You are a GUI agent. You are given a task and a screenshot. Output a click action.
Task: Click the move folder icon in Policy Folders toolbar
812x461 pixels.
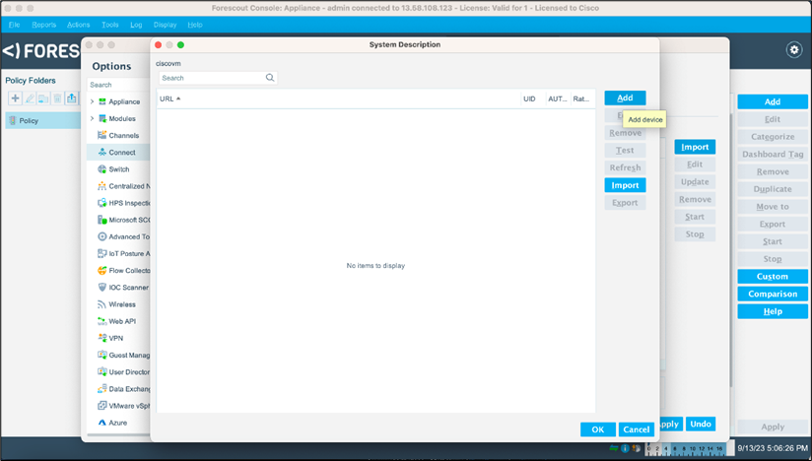point(43,99)
